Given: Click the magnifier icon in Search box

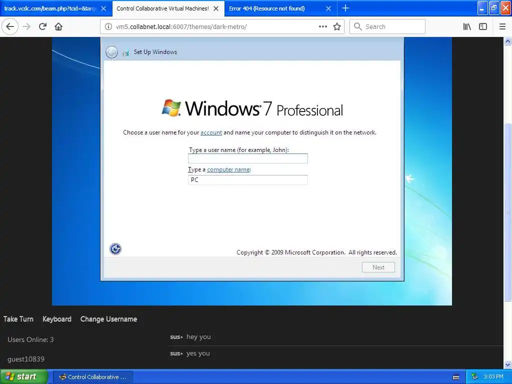Looking at the screenshot, I should (x=358, y=26).
